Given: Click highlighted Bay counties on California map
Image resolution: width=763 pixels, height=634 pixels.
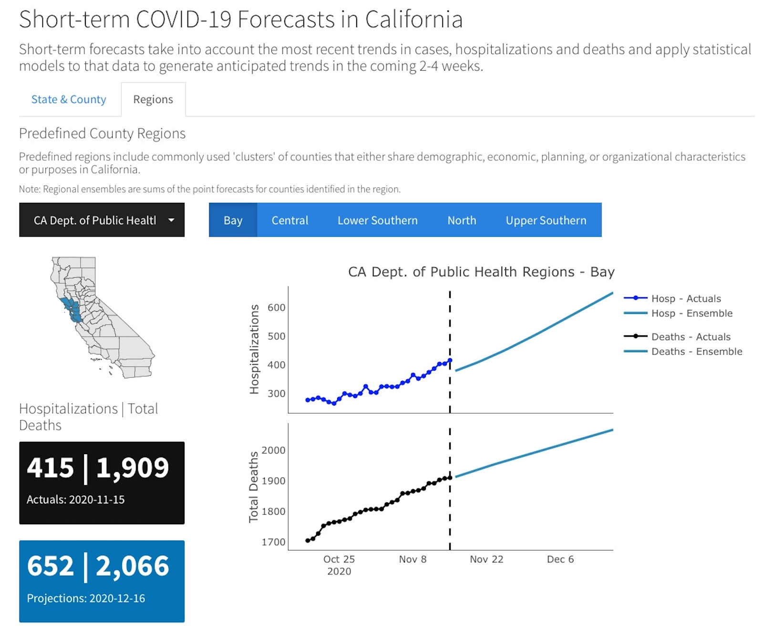Looking at the screenshot, I should pos(72,309).
